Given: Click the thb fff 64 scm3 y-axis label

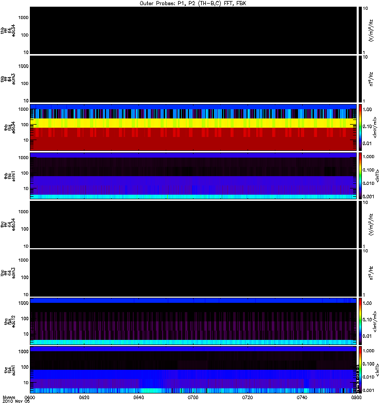Looking at the screenshot, I should click(8, 79).
